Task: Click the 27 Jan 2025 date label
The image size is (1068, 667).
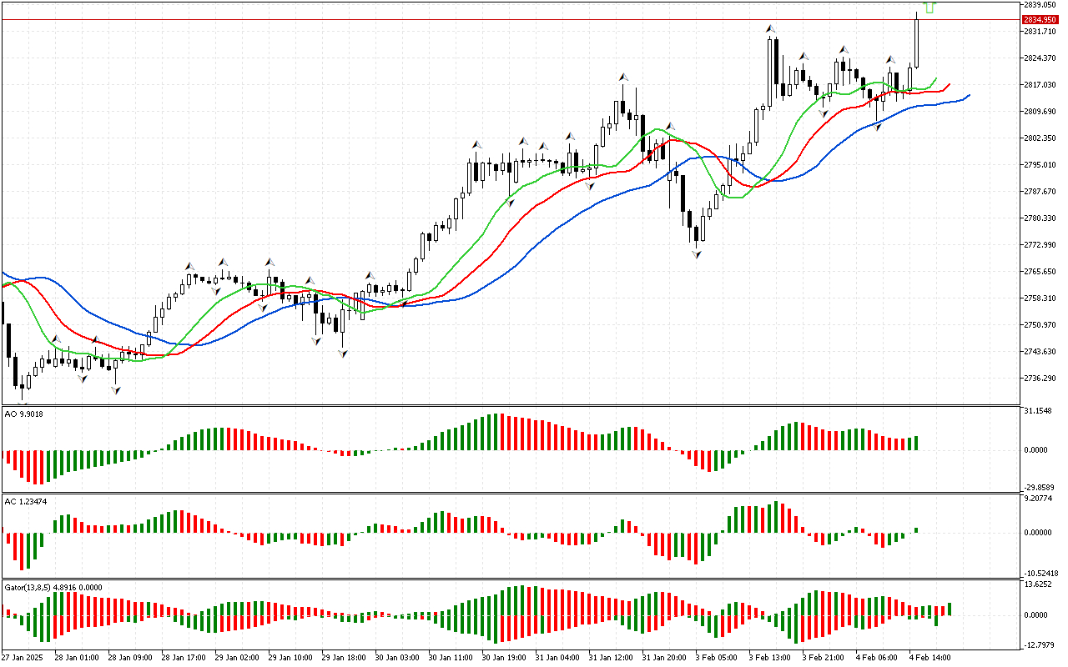Action: pyautogui.click(x=23, y=658)
